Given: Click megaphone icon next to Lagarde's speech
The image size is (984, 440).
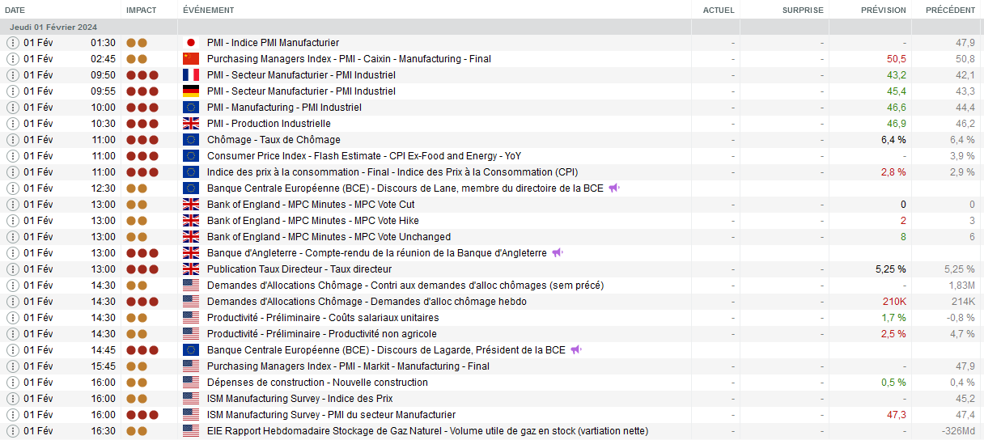Looking at the screenshot, I should tap(575, 350).
